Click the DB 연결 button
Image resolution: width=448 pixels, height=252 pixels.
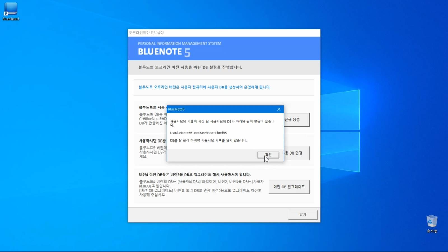pos(297,153)
